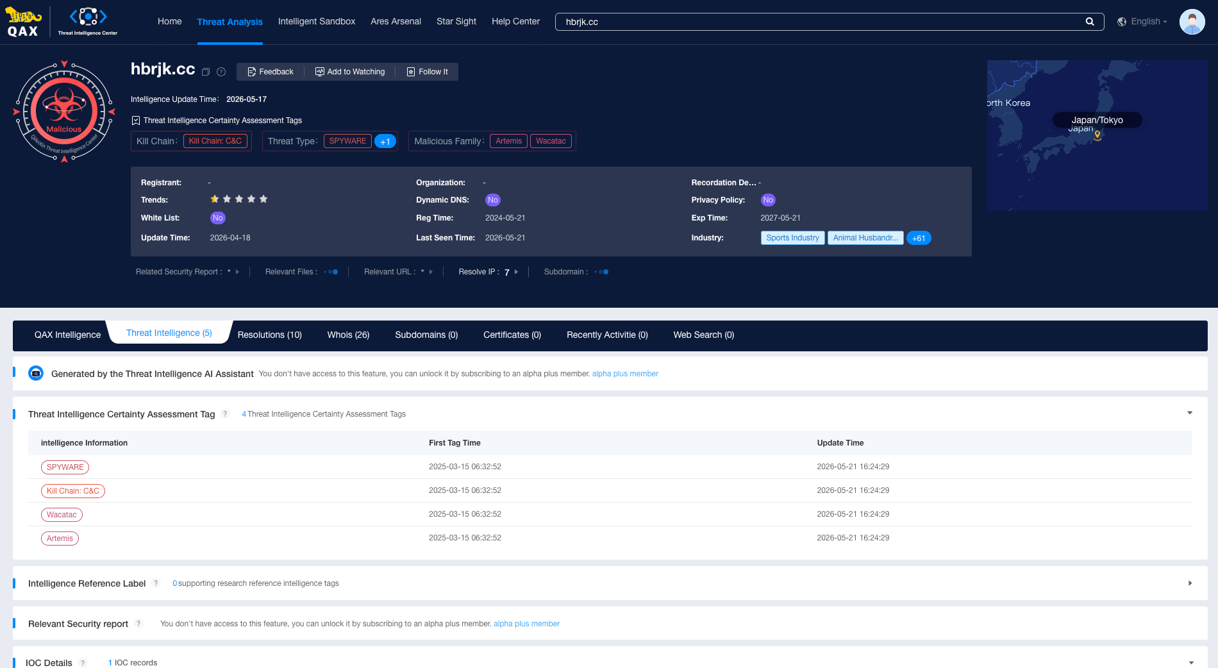Expand the Relevant URL arrow

[431, 272]
